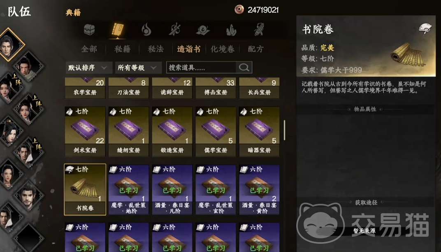Select the flame category icon
Viewport: 441px width, 252px height.
coord(146,30)
